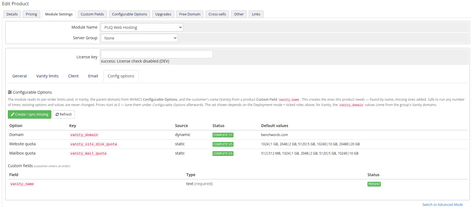Click the Website quota option label

[x=22, y=144]
